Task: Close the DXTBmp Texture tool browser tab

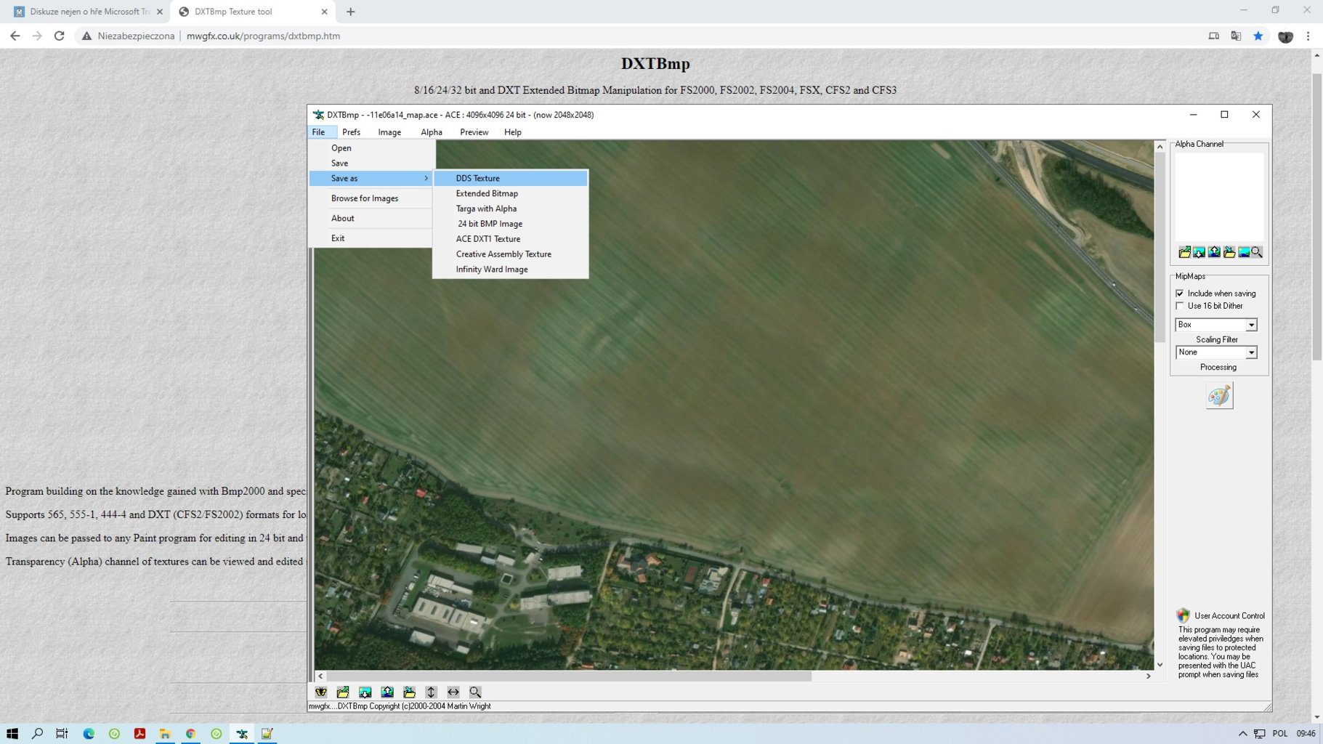Action: (x=324, y=12)
